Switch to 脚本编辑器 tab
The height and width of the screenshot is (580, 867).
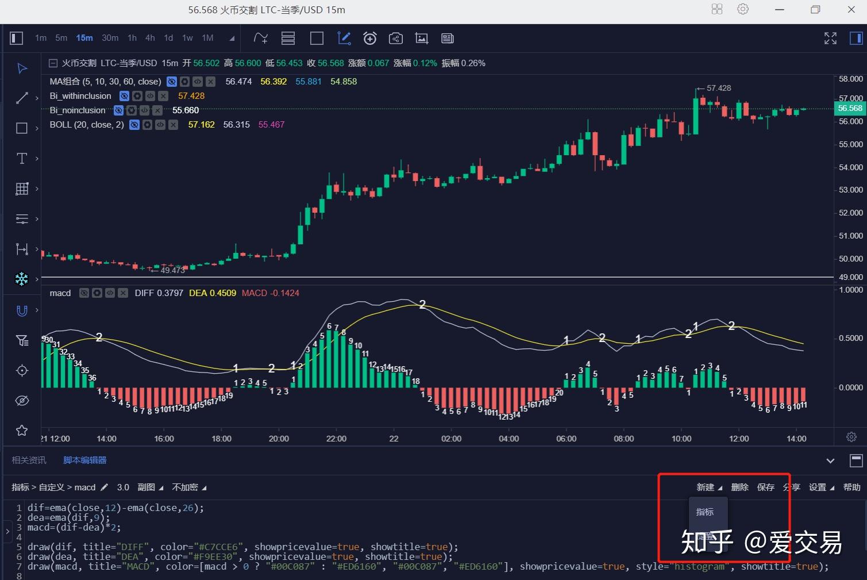85,460
